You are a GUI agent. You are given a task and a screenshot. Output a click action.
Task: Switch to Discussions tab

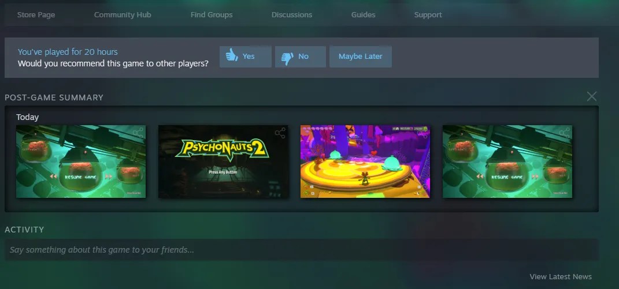292,15
